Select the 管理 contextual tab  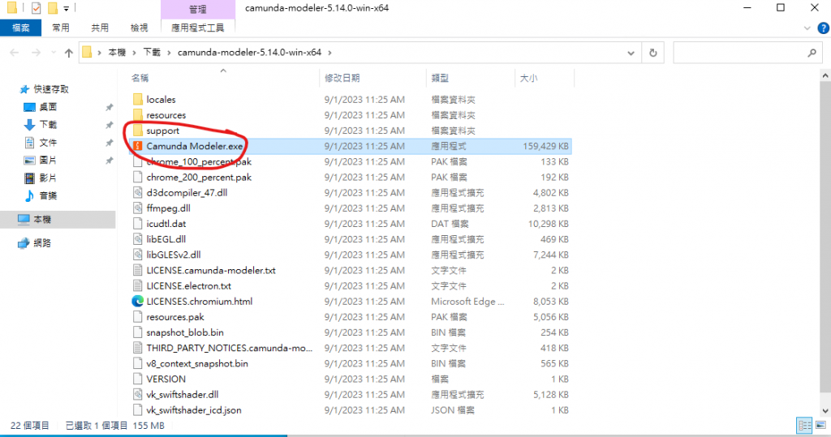click(198, 9)
